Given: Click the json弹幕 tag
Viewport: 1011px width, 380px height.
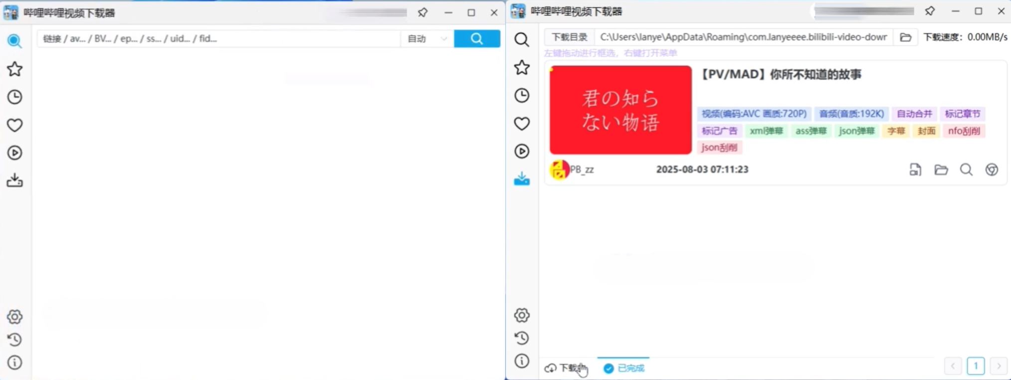Looking at the screenshot, I should (857, 131).
